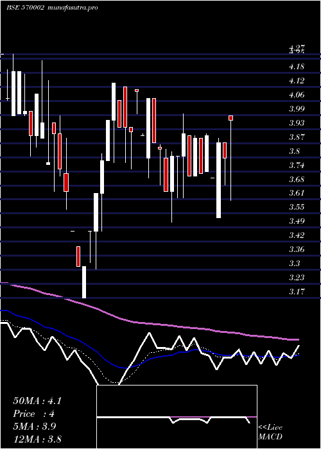Click the 3.23 price axis label
321x449 pixels.
point(297,277)
